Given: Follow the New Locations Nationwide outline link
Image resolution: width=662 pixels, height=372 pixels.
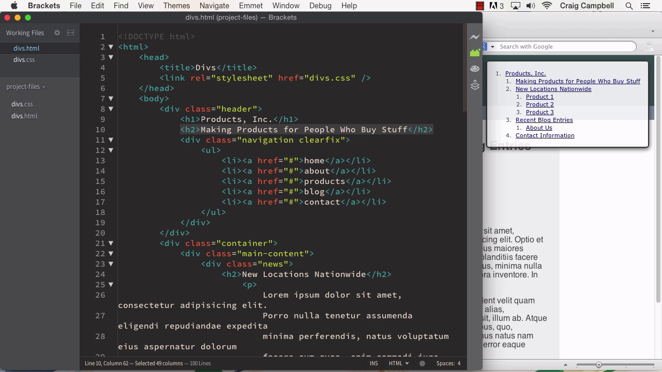Looking at the screenshot, I should tap(553, 89).
